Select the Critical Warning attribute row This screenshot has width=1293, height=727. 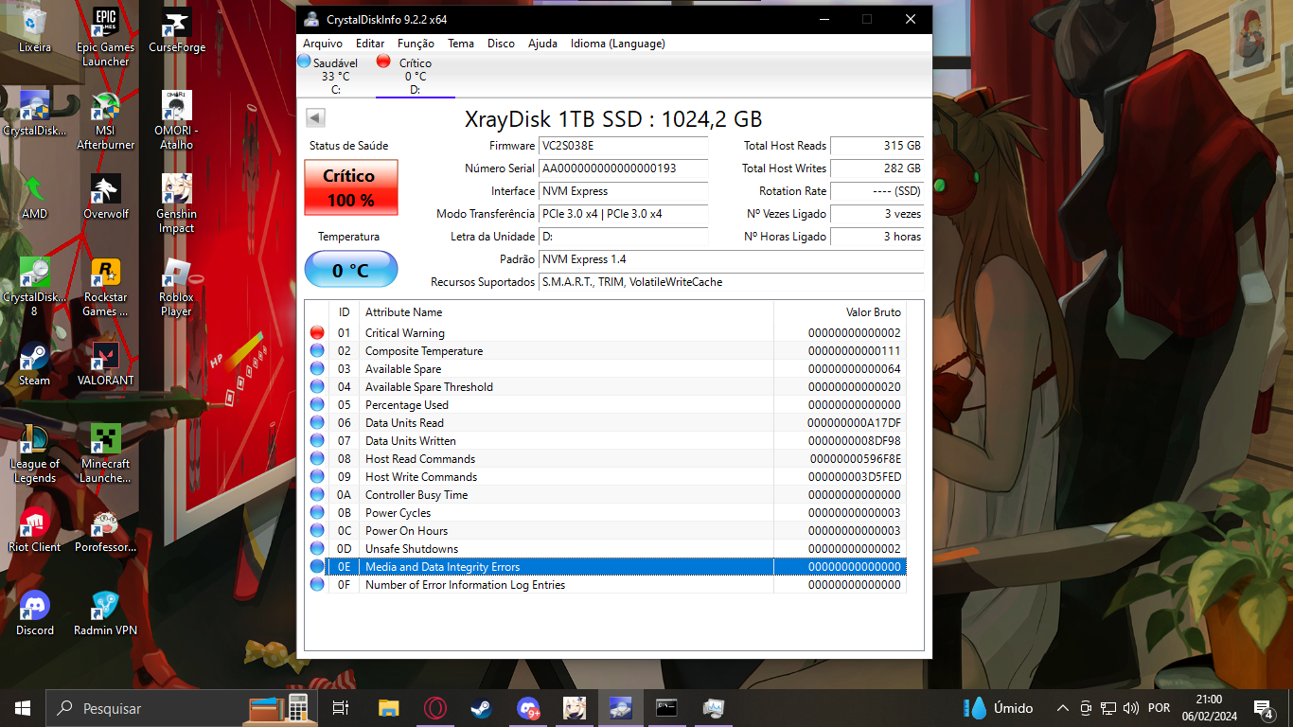click(606, 333)
